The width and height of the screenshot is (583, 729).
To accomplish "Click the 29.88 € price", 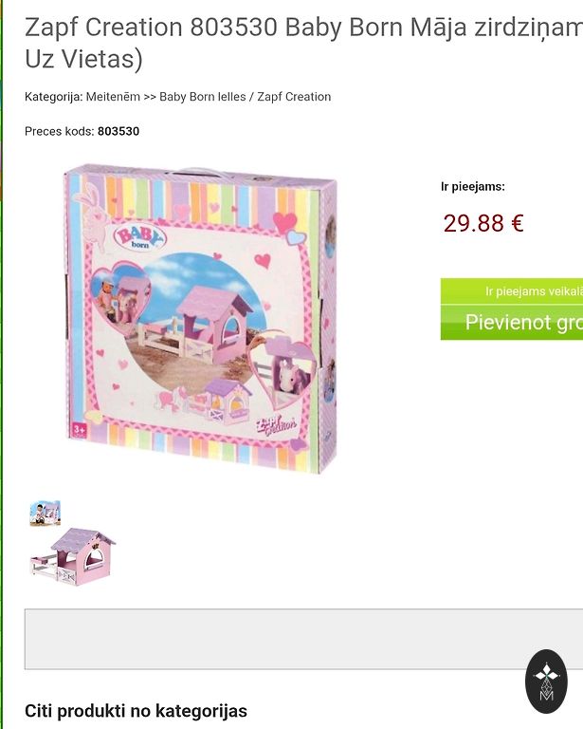I will coord(483,223).
